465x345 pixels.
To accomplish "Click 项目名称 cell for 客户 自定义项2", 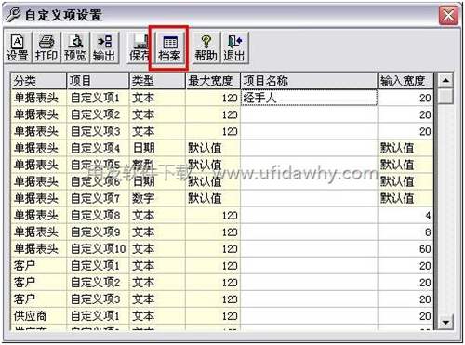I will click(x=309, y=283).
